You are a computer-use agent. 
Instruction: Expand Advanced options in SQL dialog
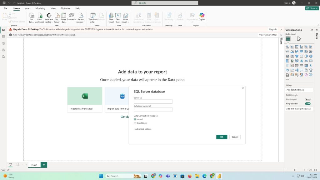coord(142,129)
